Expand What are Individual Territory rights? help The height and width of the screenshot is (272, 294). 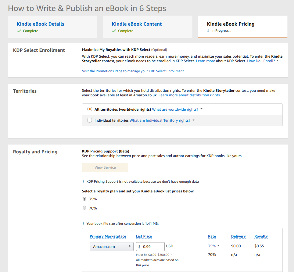[x=162, y=120]
